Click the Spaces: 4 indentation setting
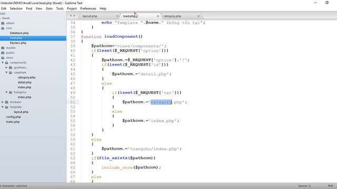 [304, 186]
